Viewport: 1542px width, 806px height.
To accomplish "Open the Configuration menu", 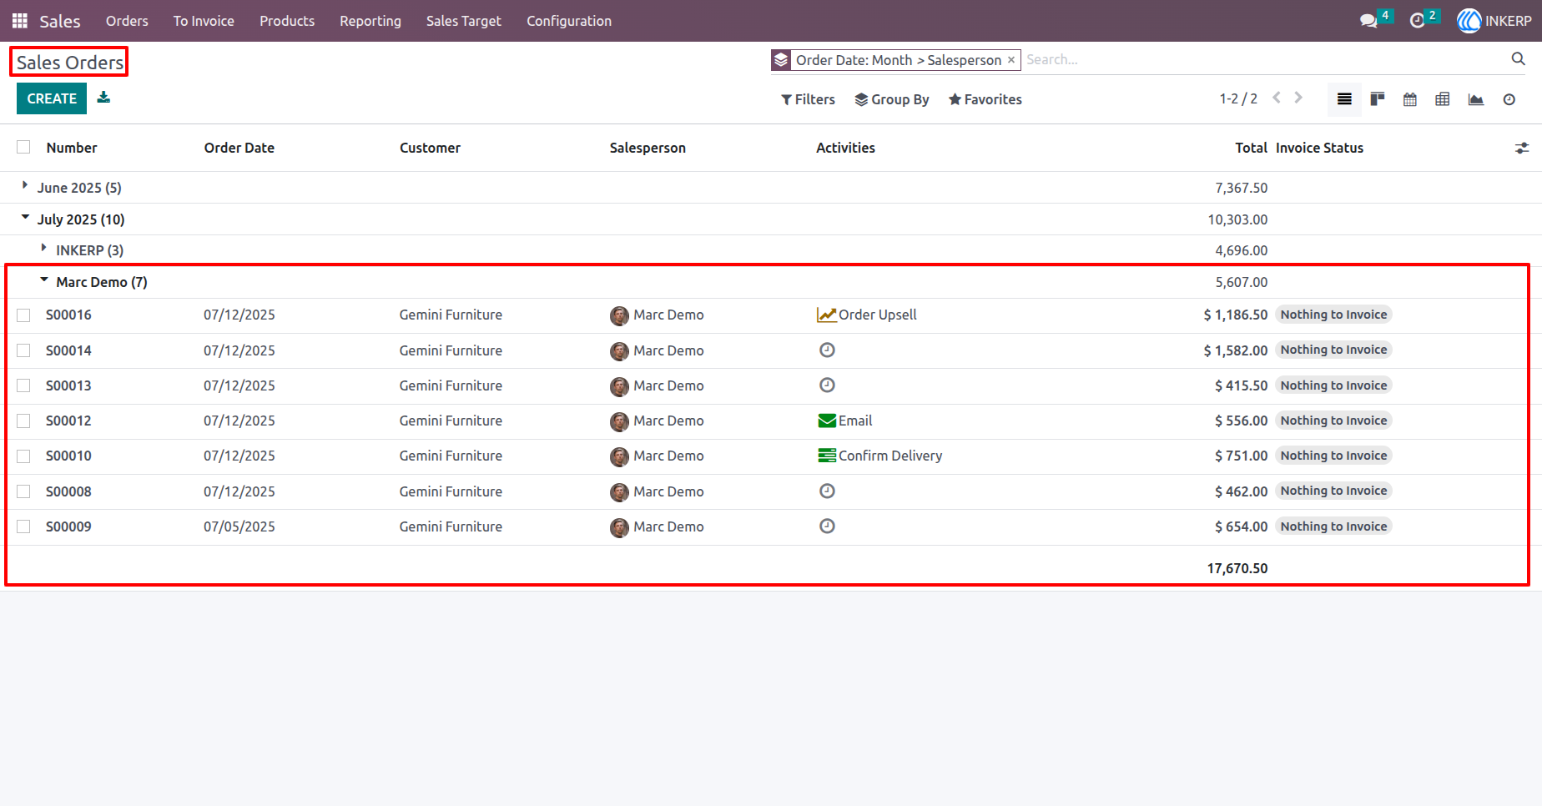I will point(569,21).
